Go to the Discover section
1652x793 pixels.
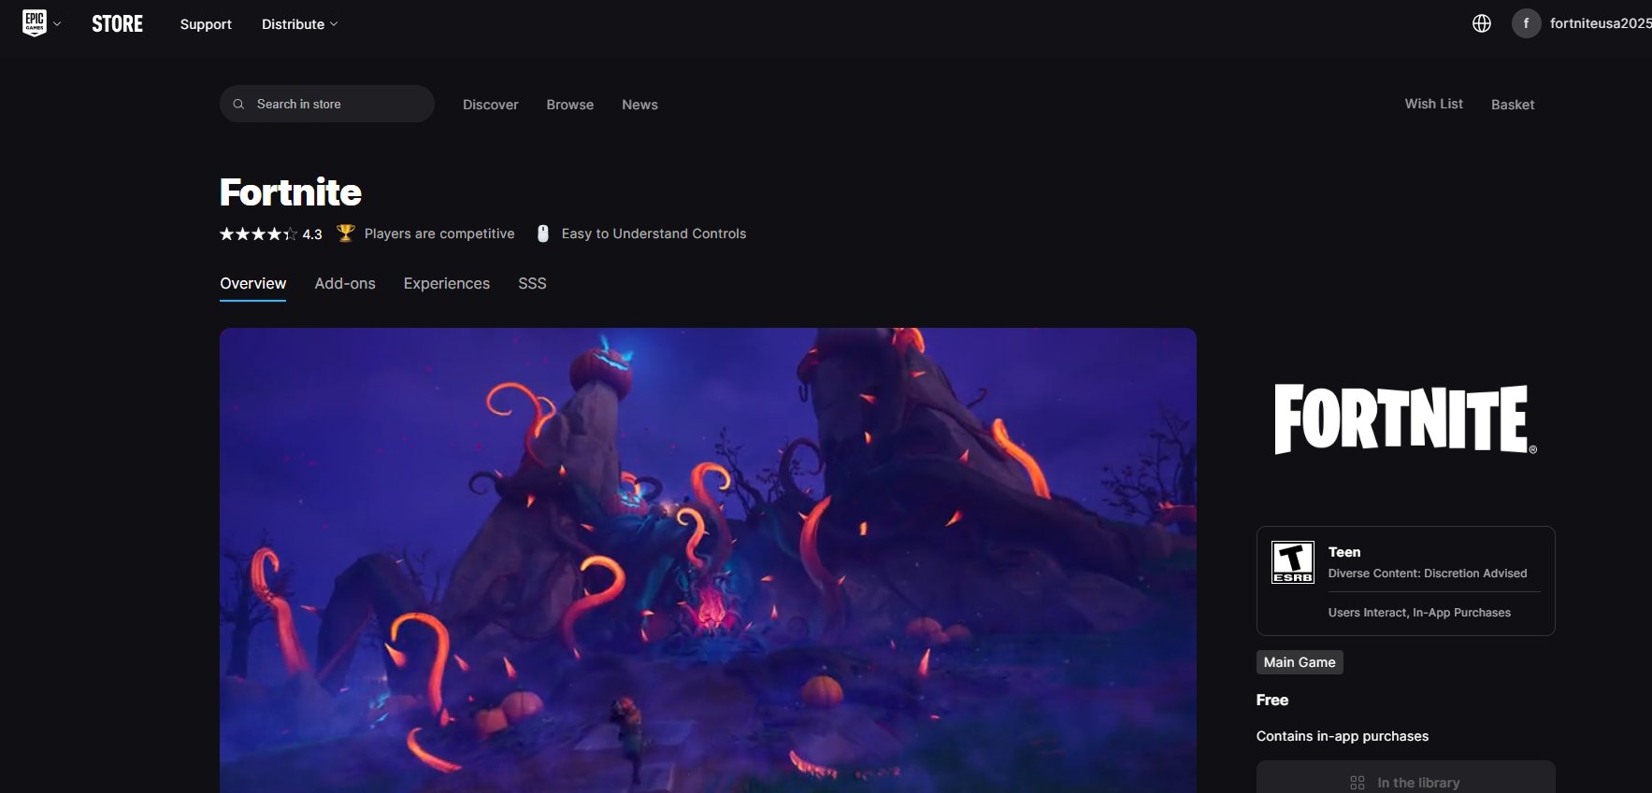(x=490, y=105)
